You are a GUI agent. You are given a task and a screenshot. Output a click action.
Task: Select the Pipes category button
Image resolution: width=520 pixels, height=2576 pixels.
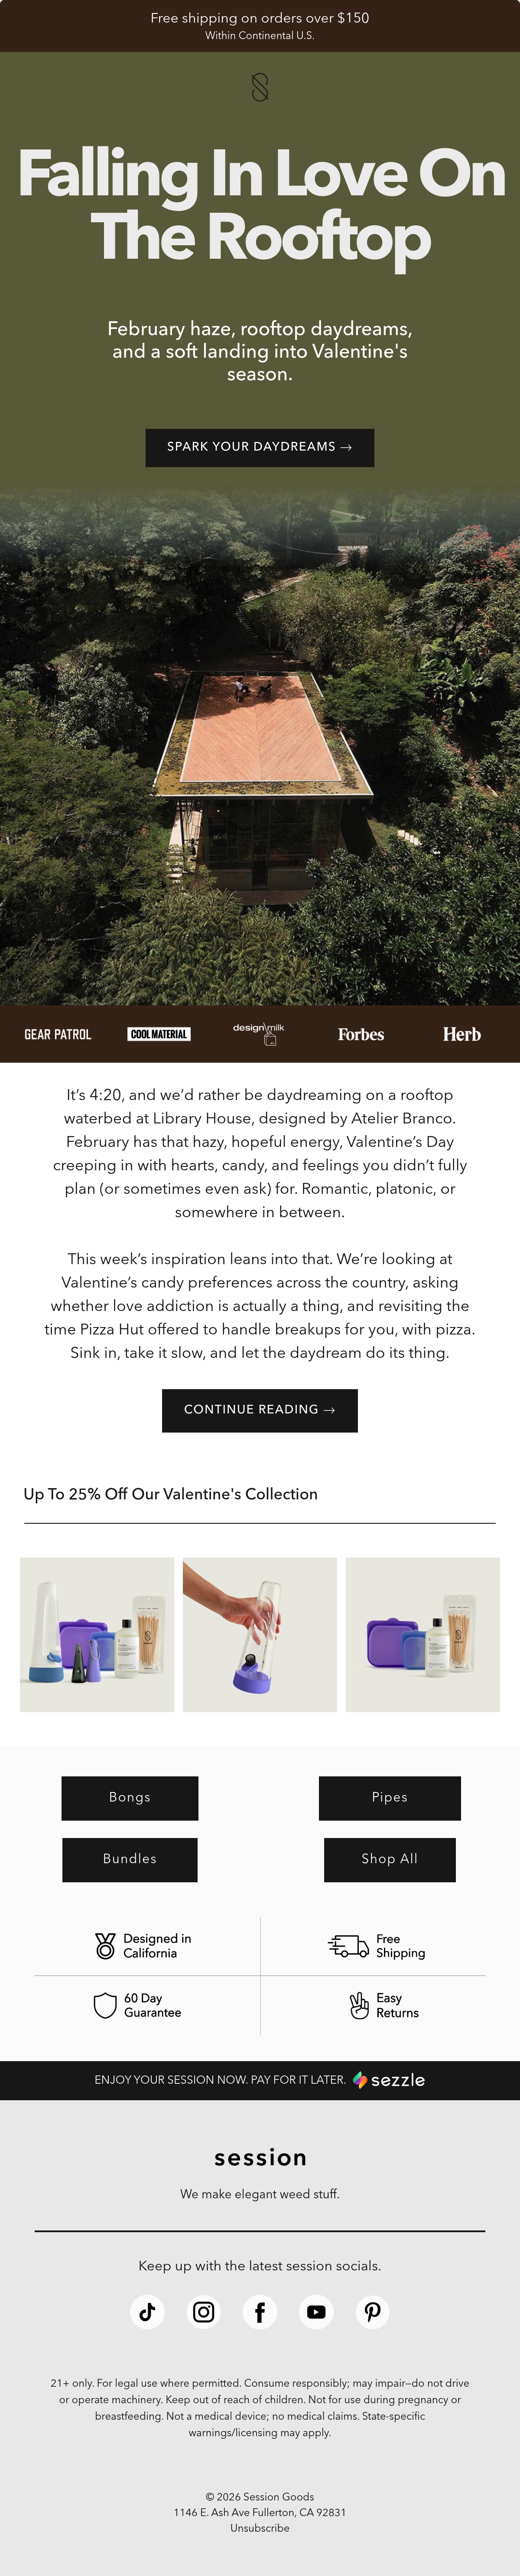[x=389, y=1798]
